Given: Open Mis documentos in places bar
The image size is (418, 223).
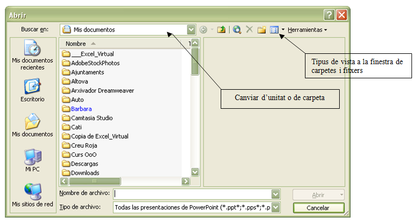Looking at the screenshot, I should pos(33,126).
